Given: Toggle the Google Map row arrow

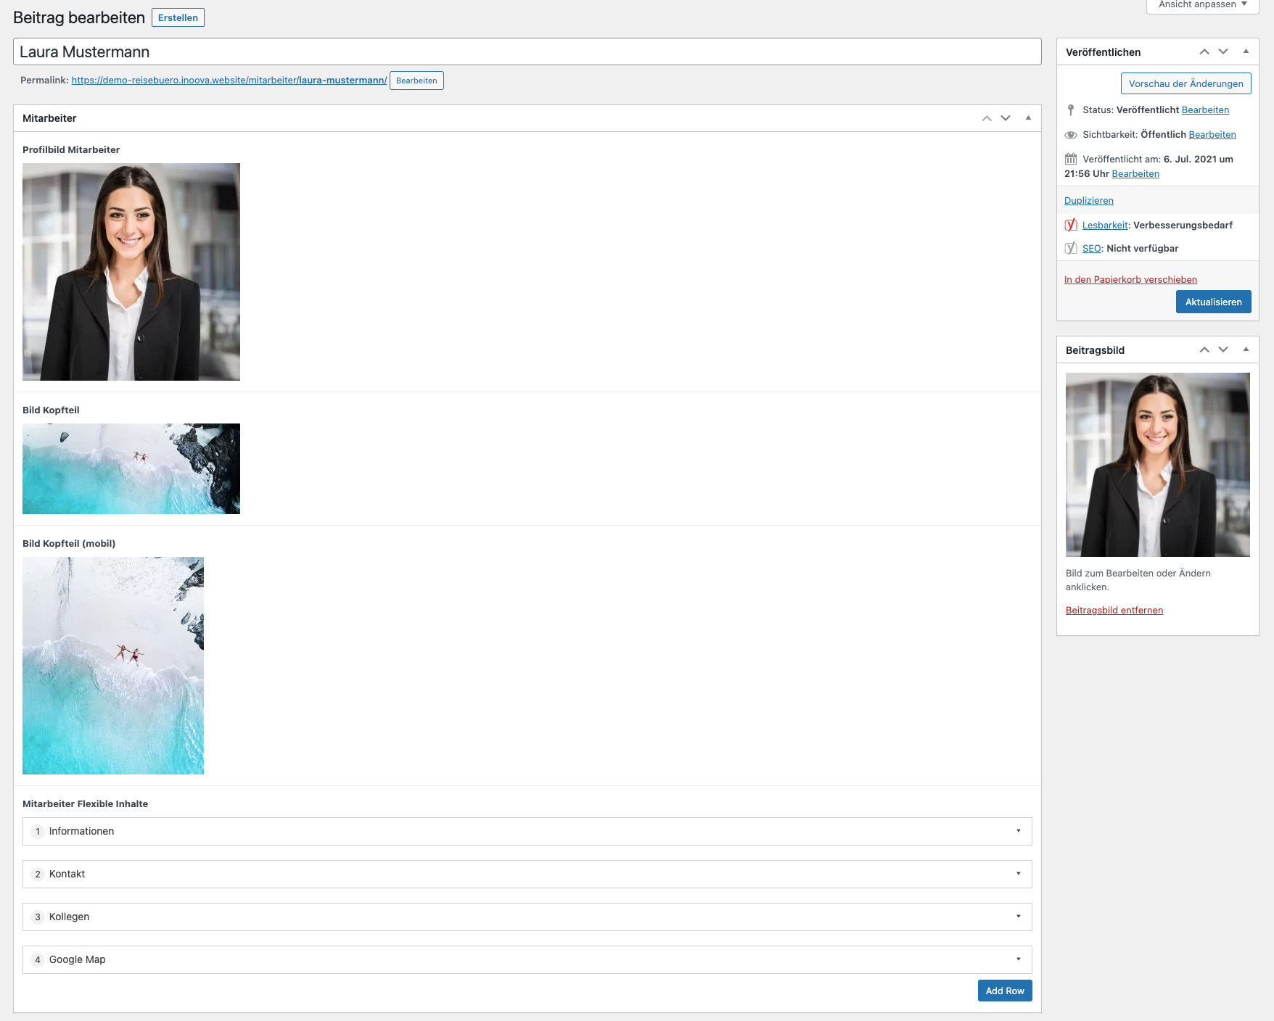Looking at the screenshot, I should click(x=1018, y=959).
